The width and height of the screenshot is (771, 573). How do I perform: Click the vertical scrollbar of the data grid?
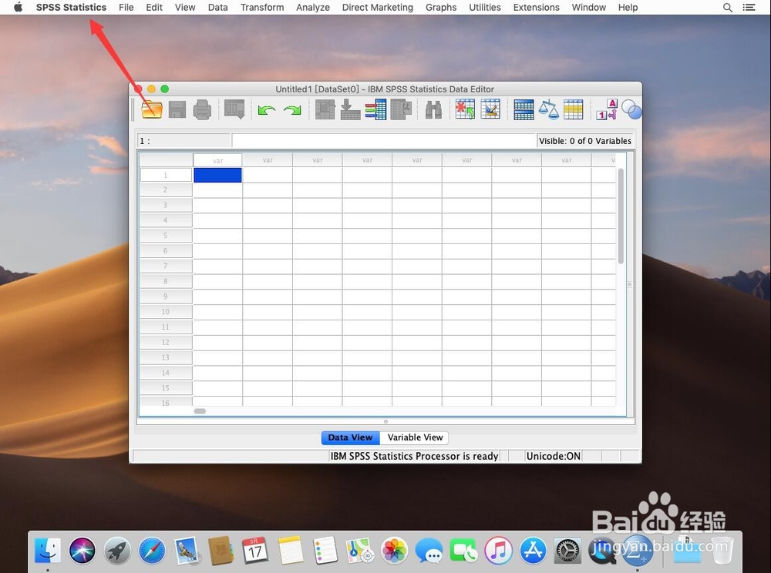click(621, 216)
